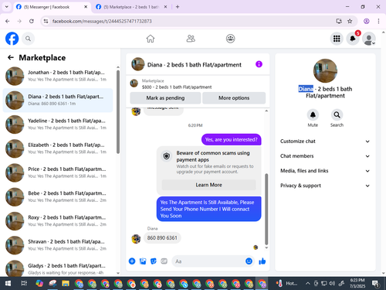Screen dimensions: 386x290
Task: Choose a sticker icon in composer
Action: coord(154,261)
